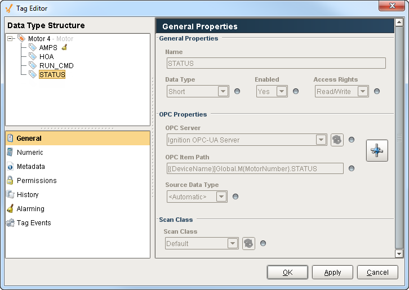
Task: Collapse the Motor 4 tree node
Action: click(11, 39)
